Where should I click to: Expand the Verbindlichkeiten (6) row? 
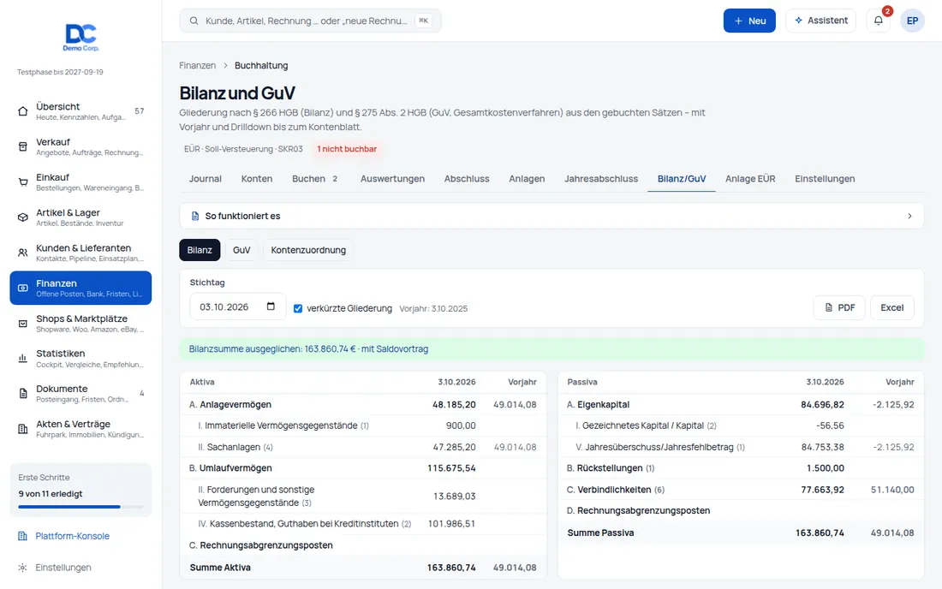[741, 490]
